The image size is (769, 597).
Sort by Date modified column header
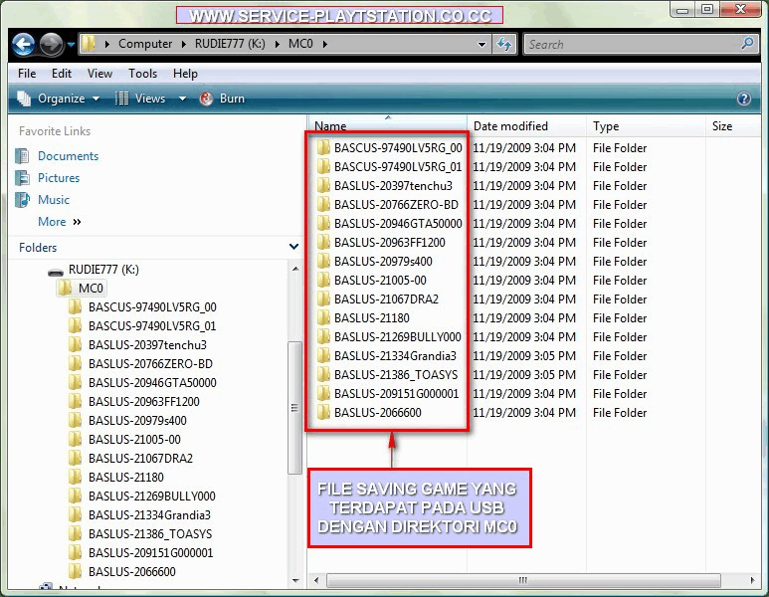pyautogui.click(x=526, y=126)
